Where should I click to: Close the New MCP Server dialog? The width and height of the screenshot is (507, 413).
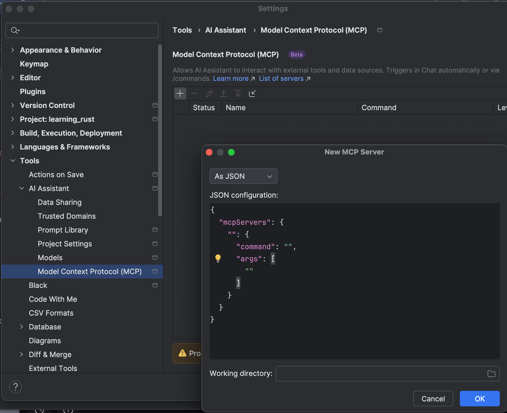(x=209, y=152)
